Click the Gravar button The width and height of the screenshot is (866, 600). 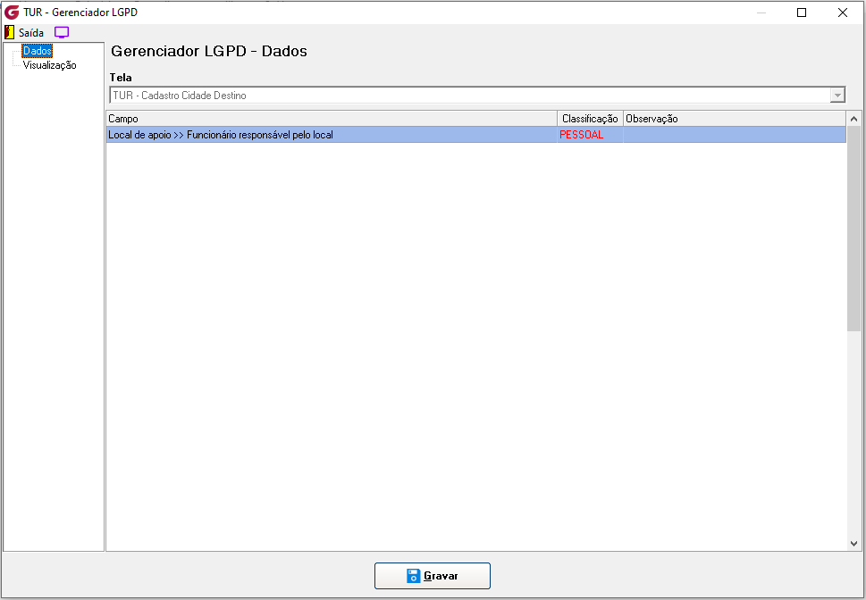(433, 576)
